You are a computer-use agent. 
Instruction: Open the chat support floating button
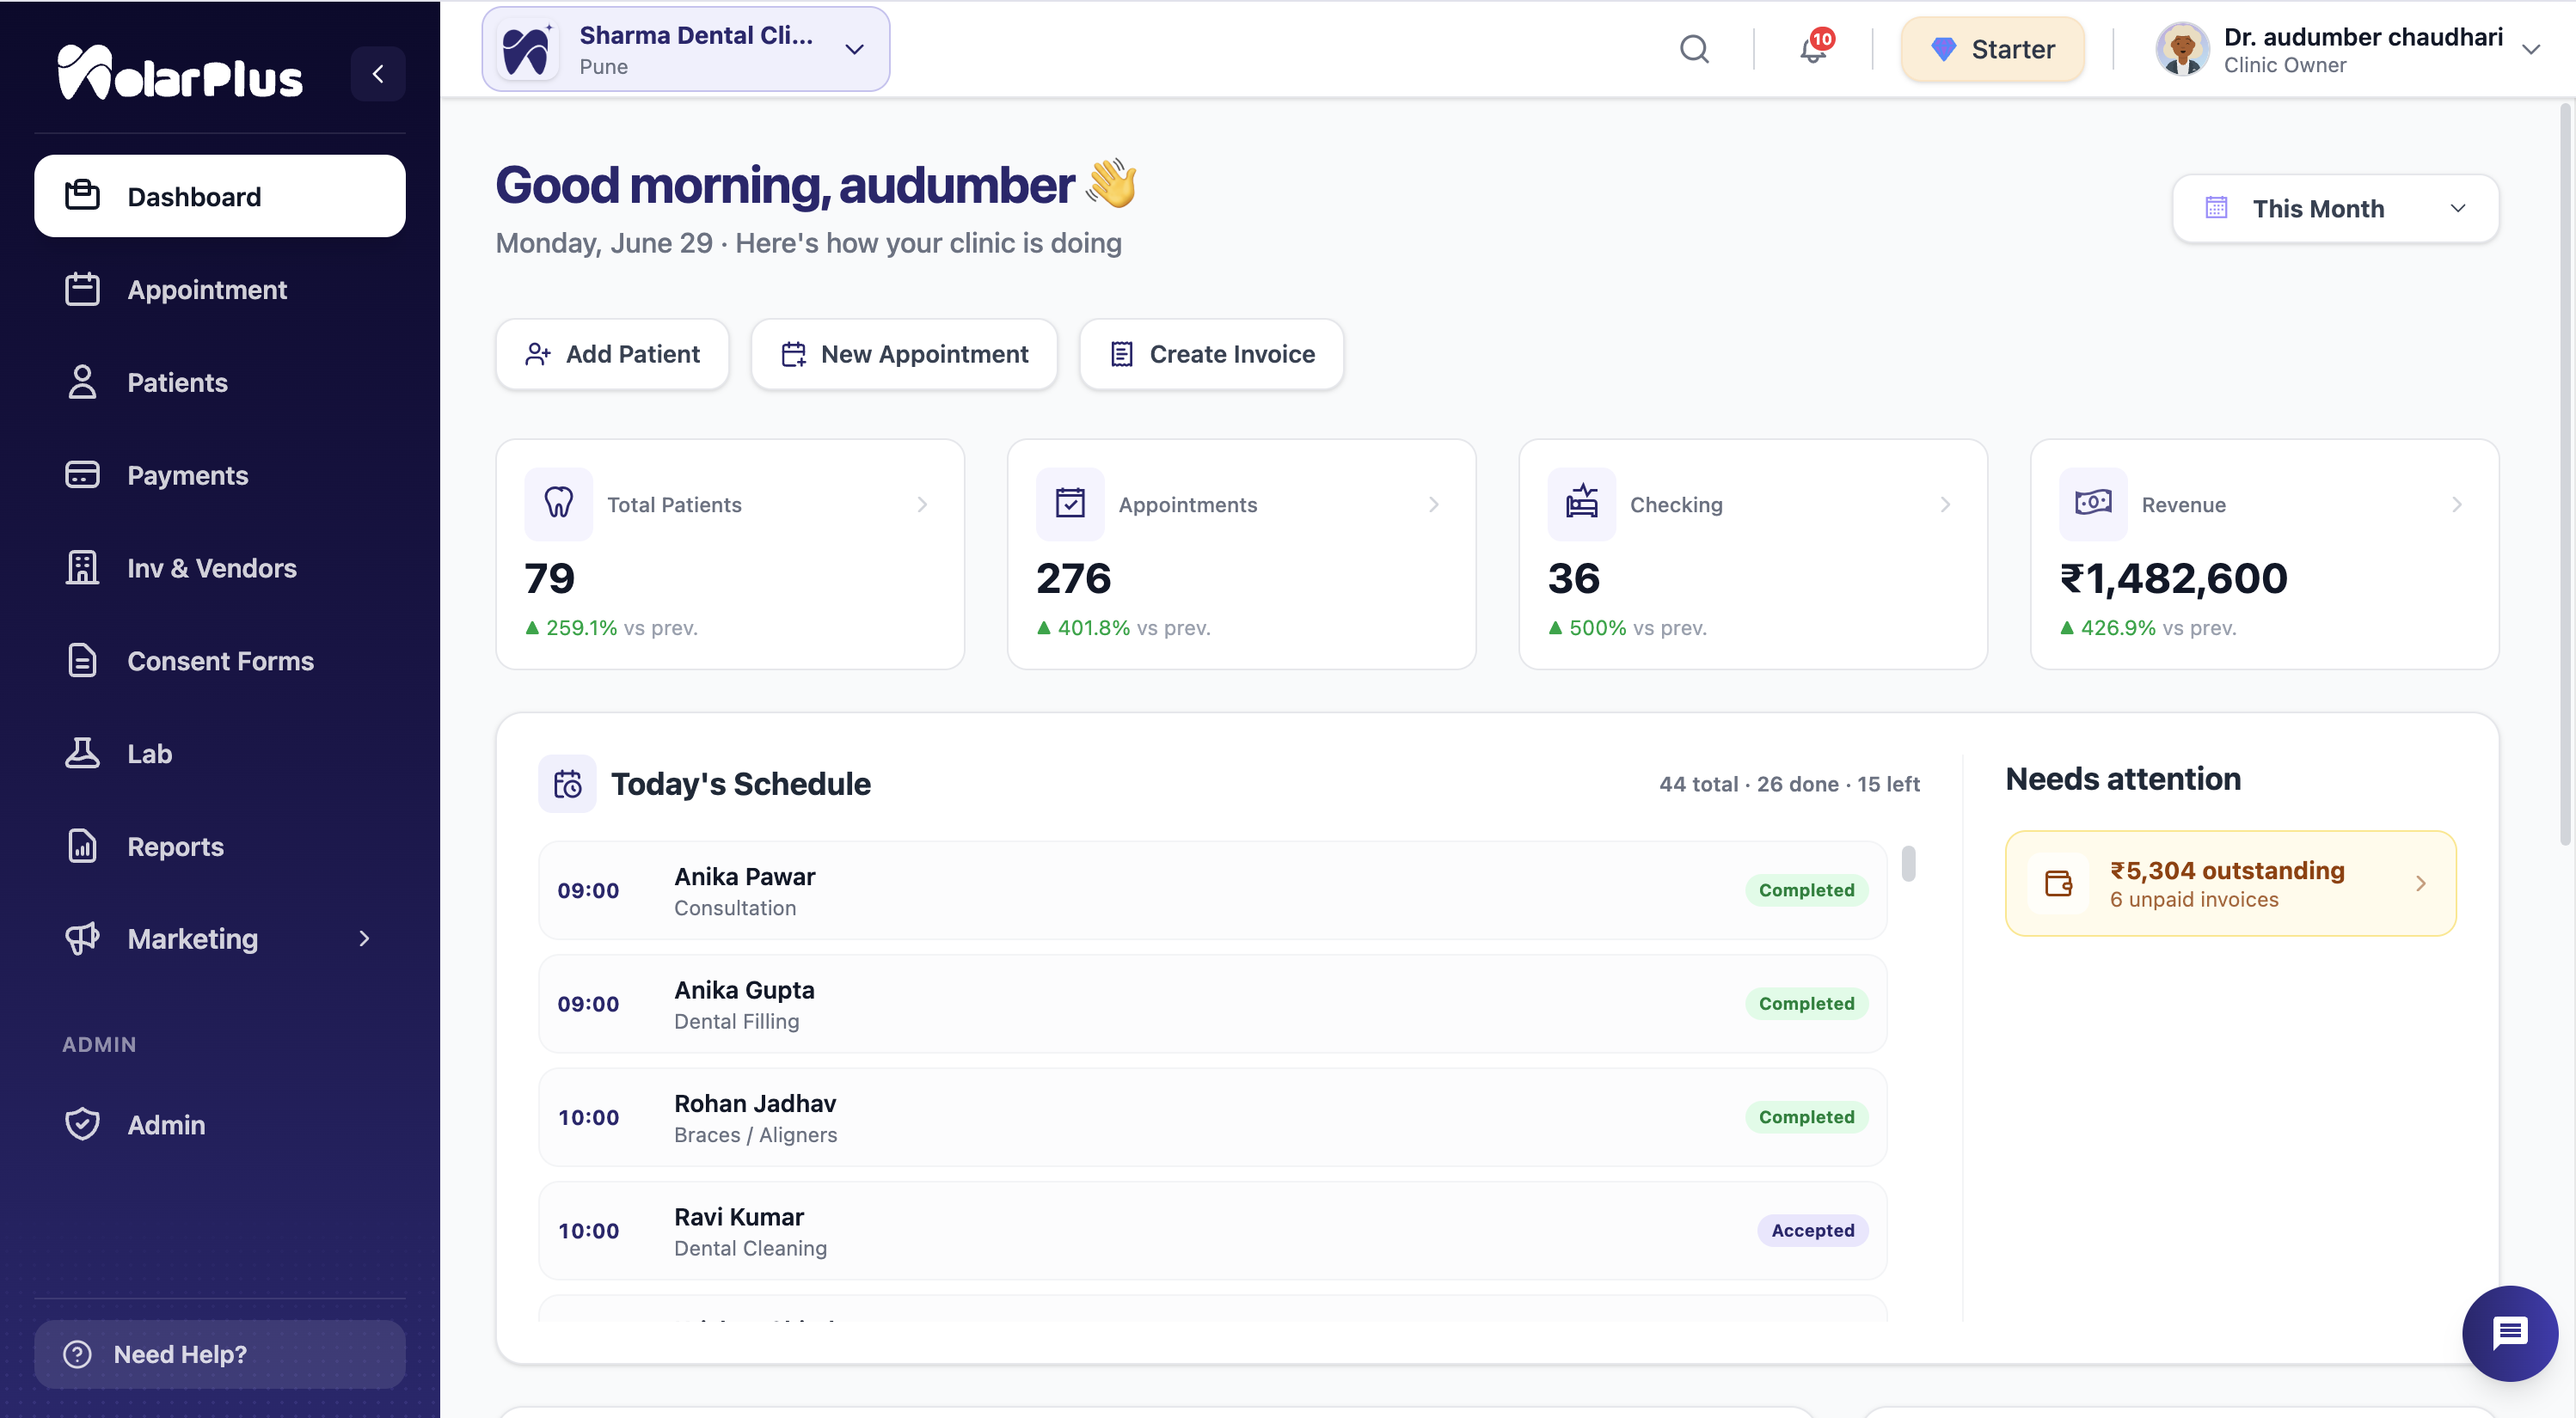tap(2509, 1333)
